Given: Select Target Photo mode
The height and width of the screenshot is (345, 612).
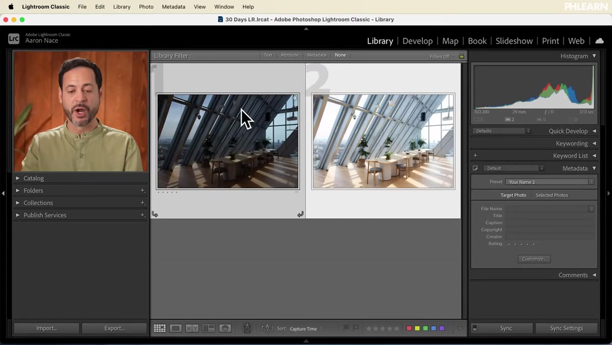Looking at the screenshot, I should [513, 195].
